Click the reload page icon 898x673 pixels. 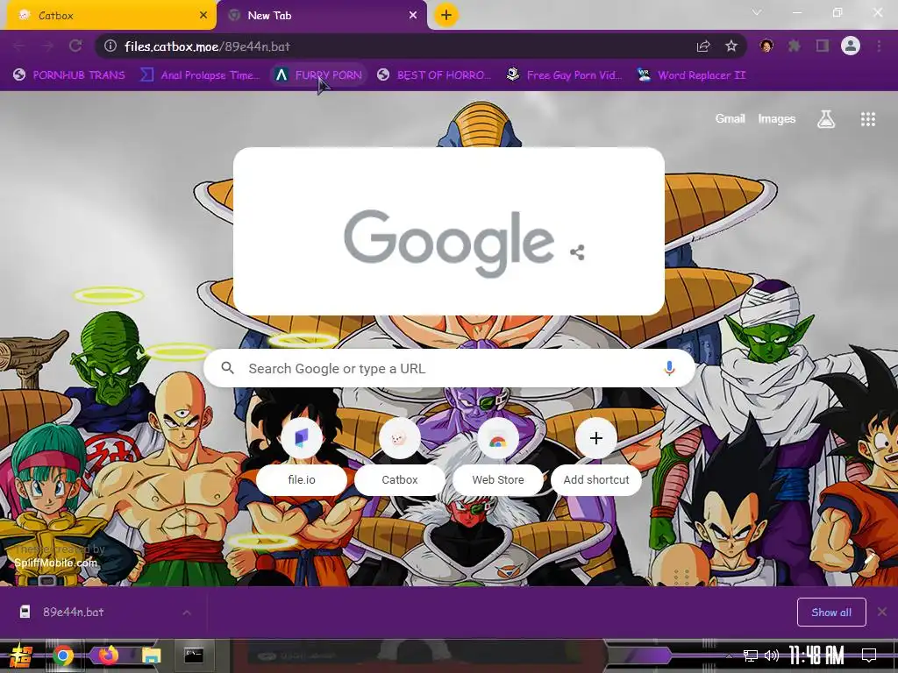point(75,46)
